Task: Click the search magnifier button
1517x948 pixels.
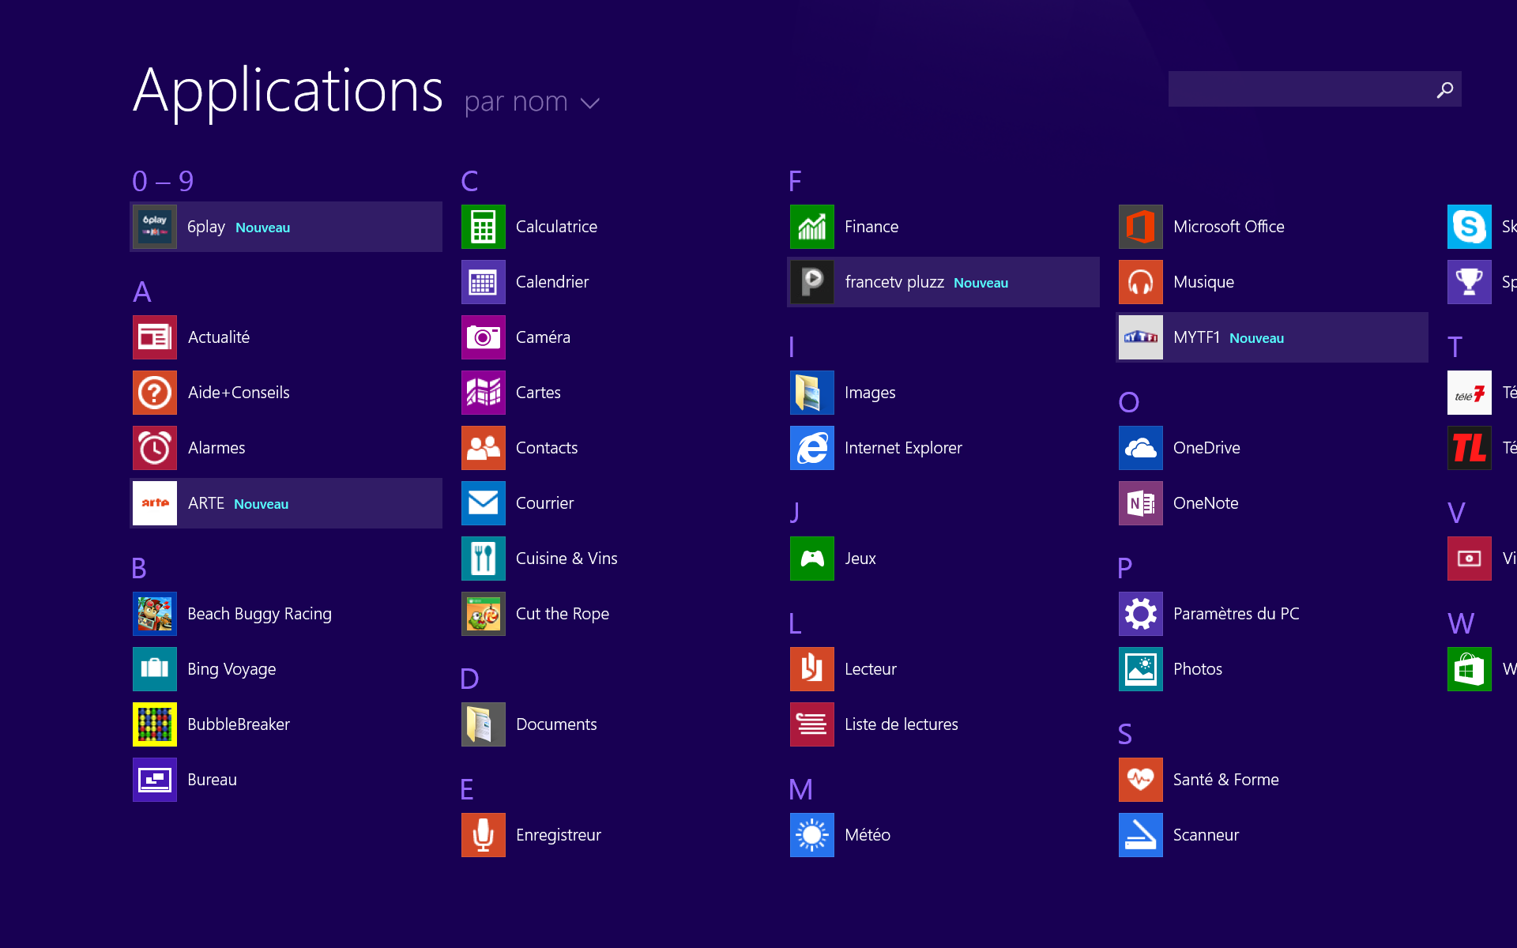Action: coord(1445,90)
